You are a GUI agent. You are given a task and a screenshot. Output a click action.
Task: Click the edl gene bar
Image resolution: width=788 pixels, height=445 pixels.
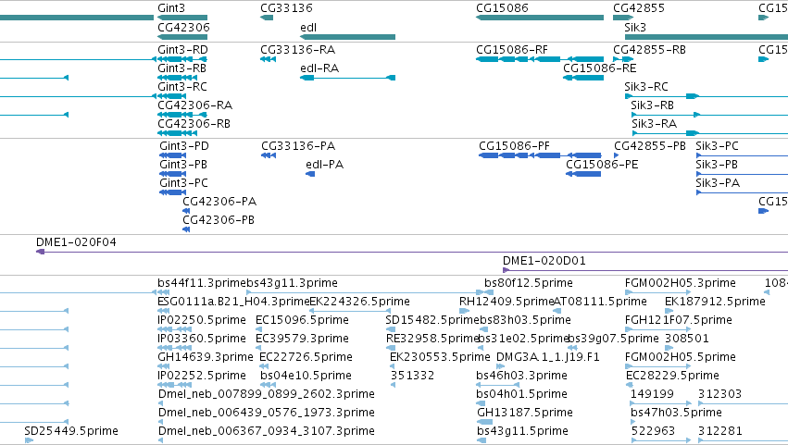(348, 37)
